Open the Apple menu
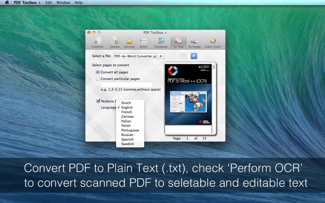This screenshot has height=203, width=325. coord(7,2)
